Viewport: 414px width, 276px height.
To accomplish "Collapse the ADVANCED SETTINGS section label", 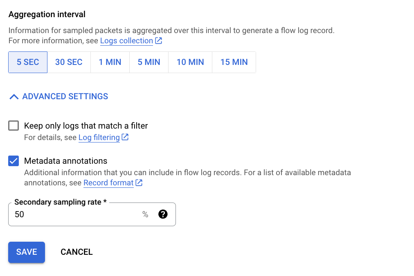I will pyautogui.click(x=65, y=97).
